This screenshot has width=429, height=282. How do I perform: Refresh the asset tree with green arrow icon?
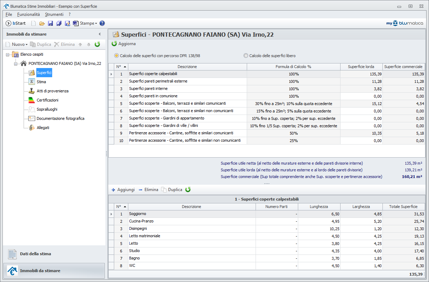click(97, 44)
